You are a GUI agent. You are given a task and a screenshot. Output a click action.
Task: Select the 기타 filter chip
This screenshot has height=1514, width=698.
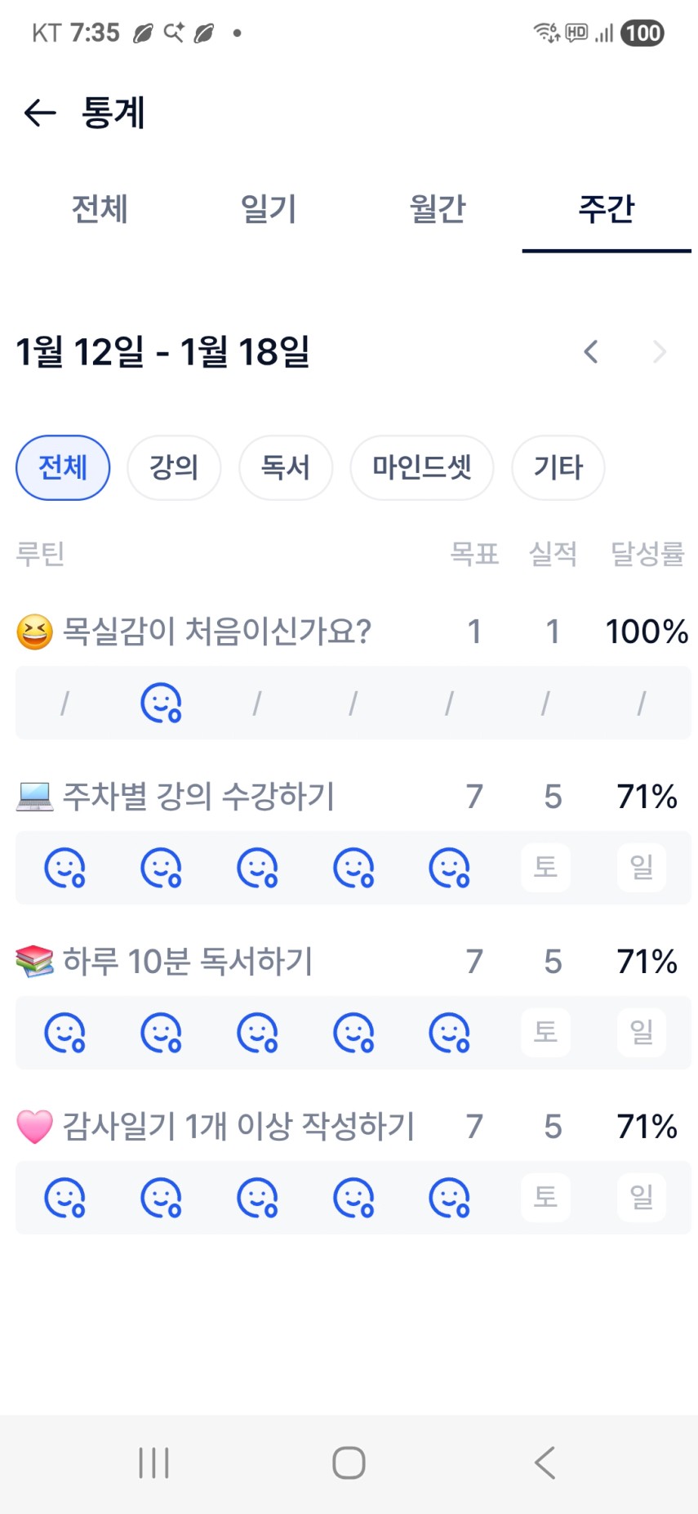pos(558,467)
